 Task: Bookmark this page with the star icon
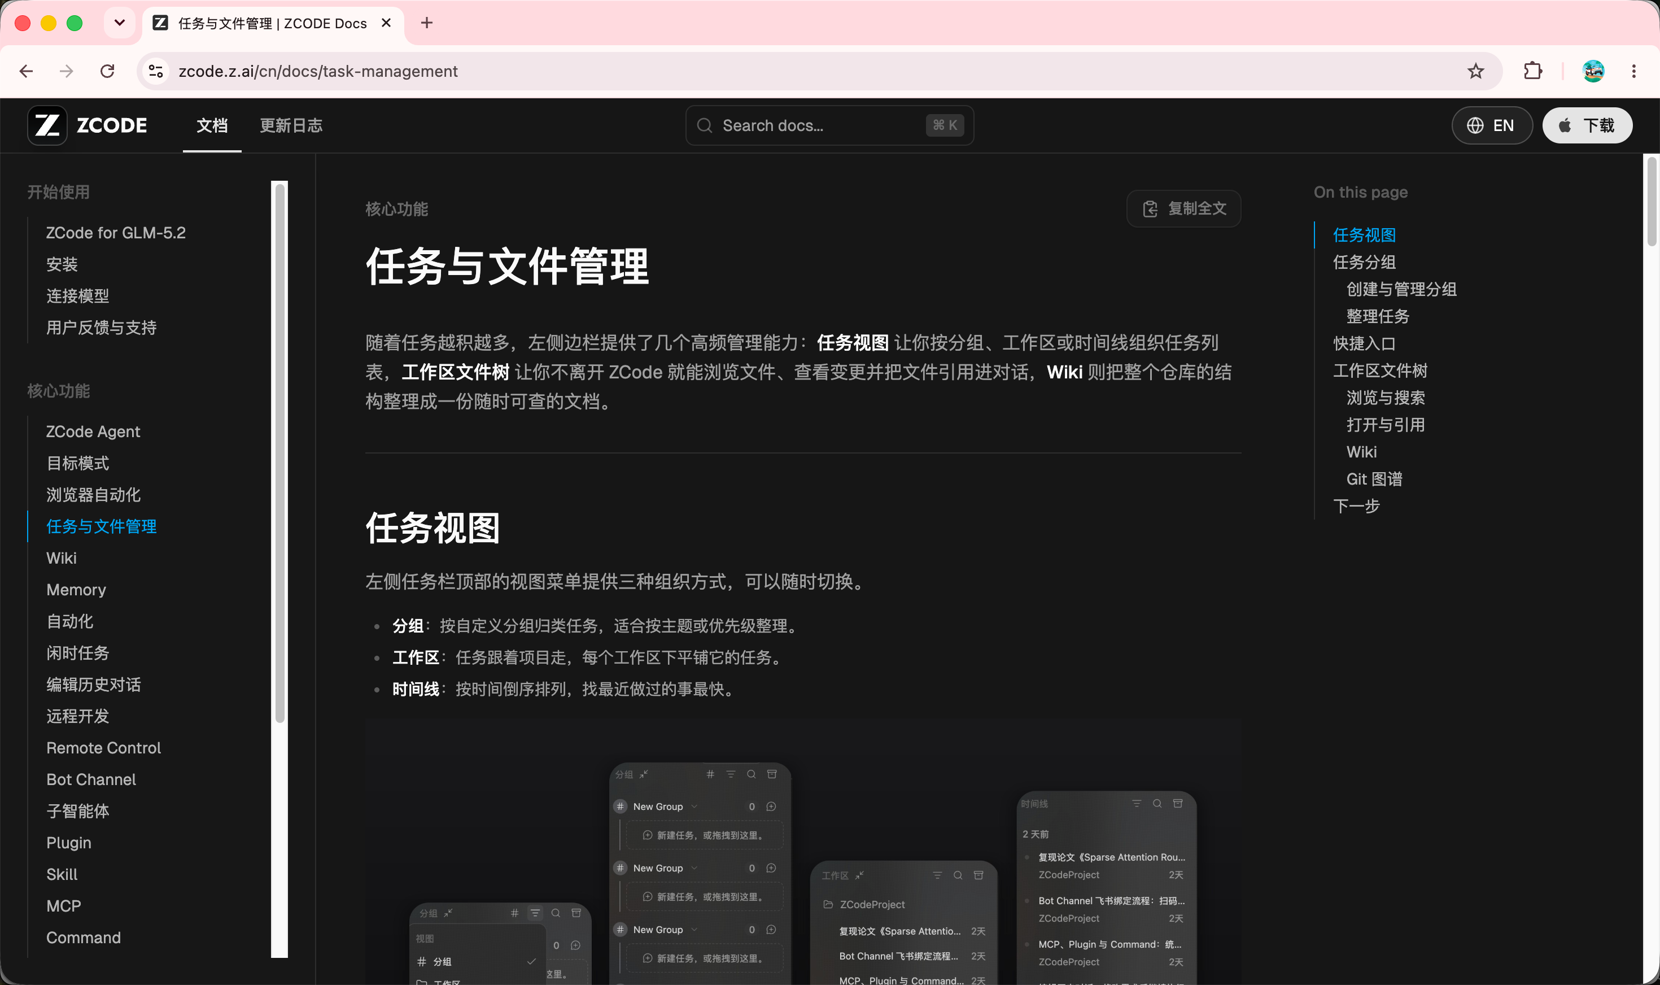pos(1475,71)
